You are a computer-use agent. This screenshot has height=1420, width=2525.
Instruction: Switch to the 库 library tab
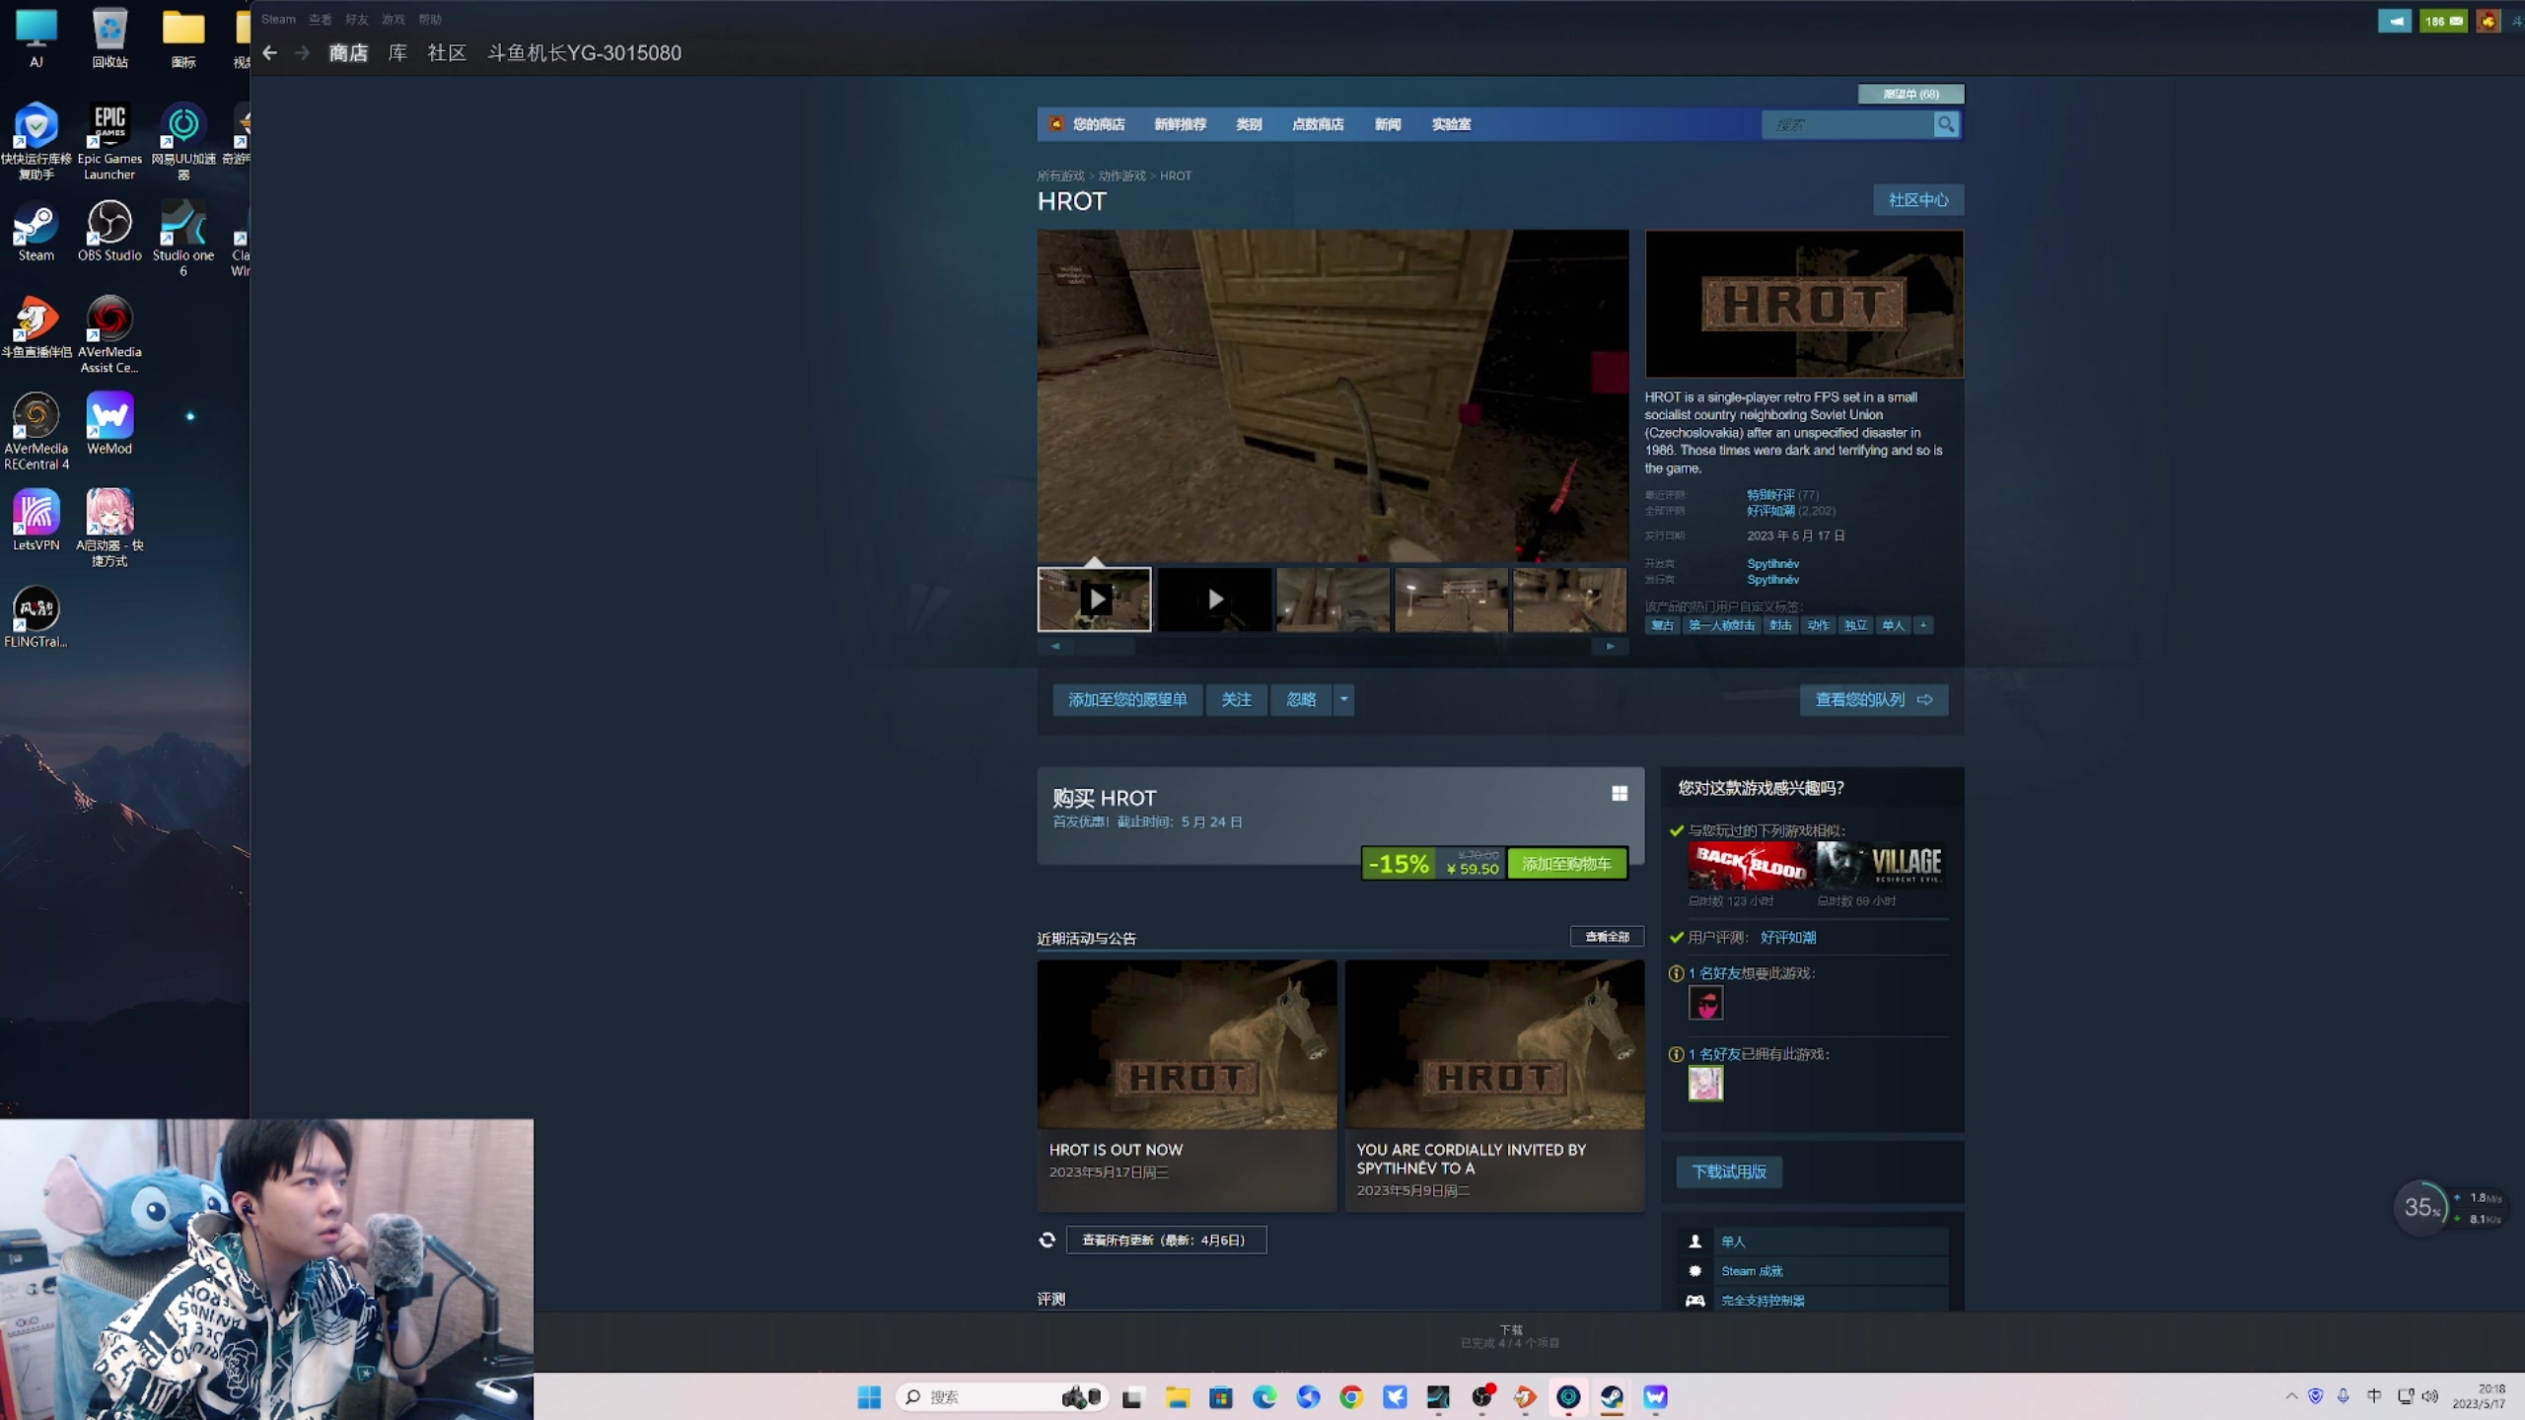coord(397,53)
